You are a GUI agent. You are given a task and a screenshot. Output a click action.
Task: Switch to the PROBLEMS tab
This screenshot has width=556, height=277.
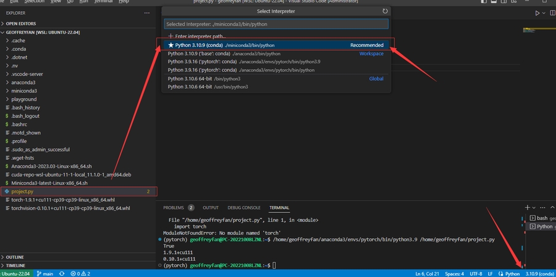tap(174, 208)
